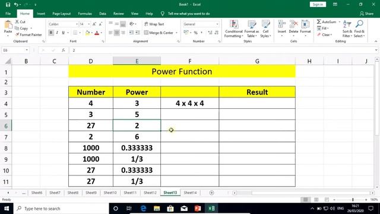This screenshot has width=380, height=214.
Task: Click the Undo arrow icon
Action: point(16,4)
